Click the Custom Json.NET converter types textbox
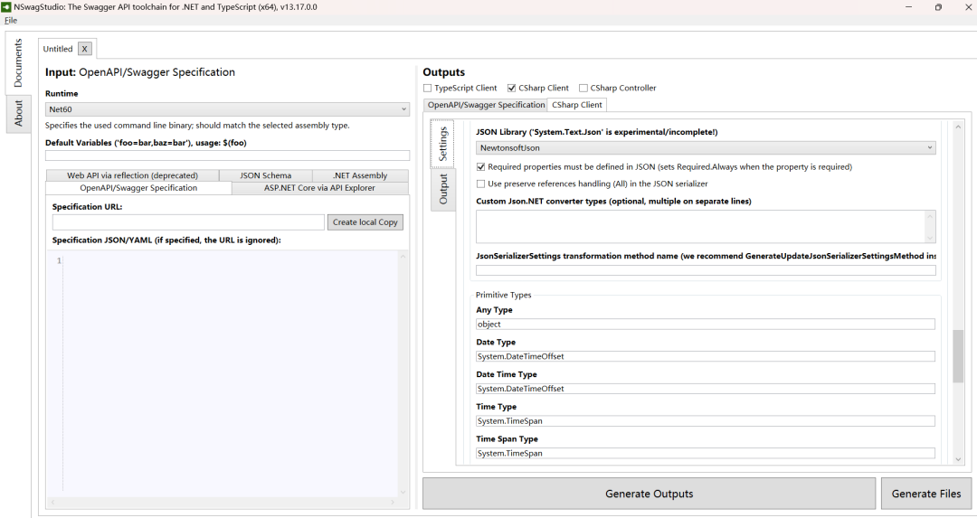This screenshot has height=518, width=977. pos(701,227)
